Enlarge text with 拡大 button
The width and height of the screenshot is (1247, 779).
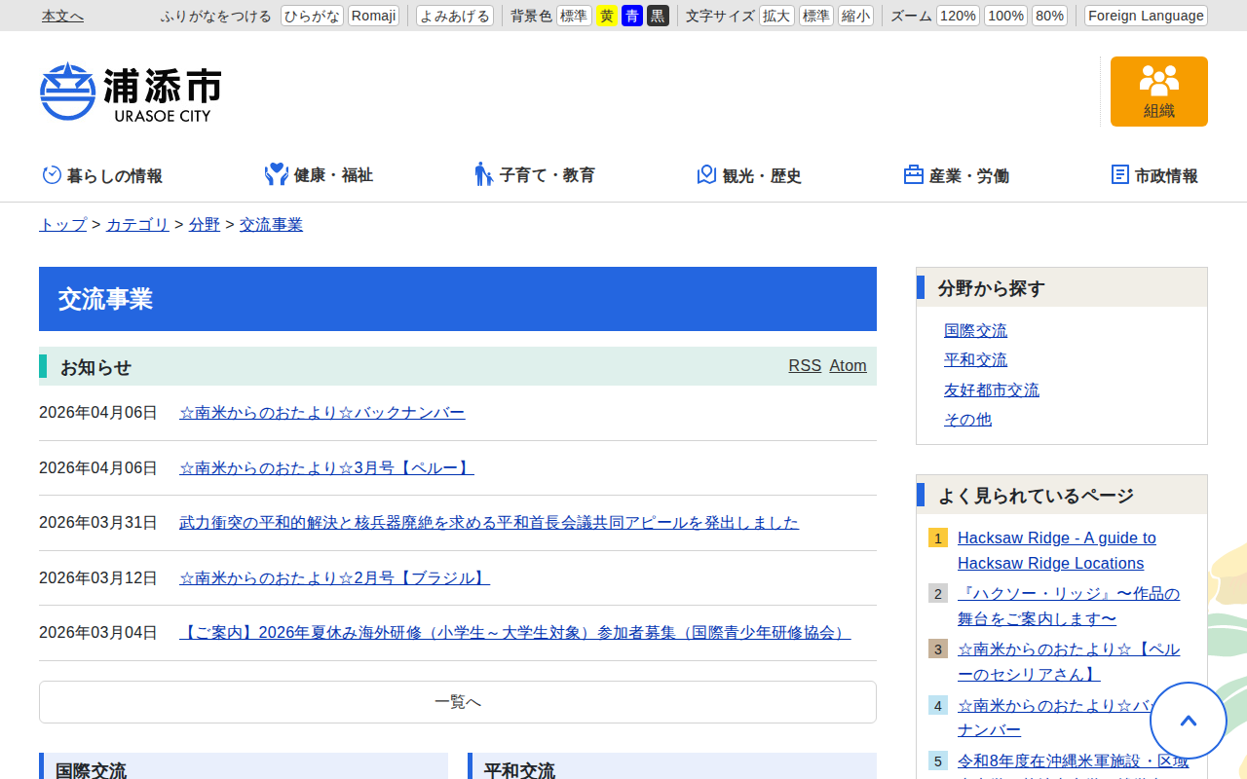click(x=776, y=16)
